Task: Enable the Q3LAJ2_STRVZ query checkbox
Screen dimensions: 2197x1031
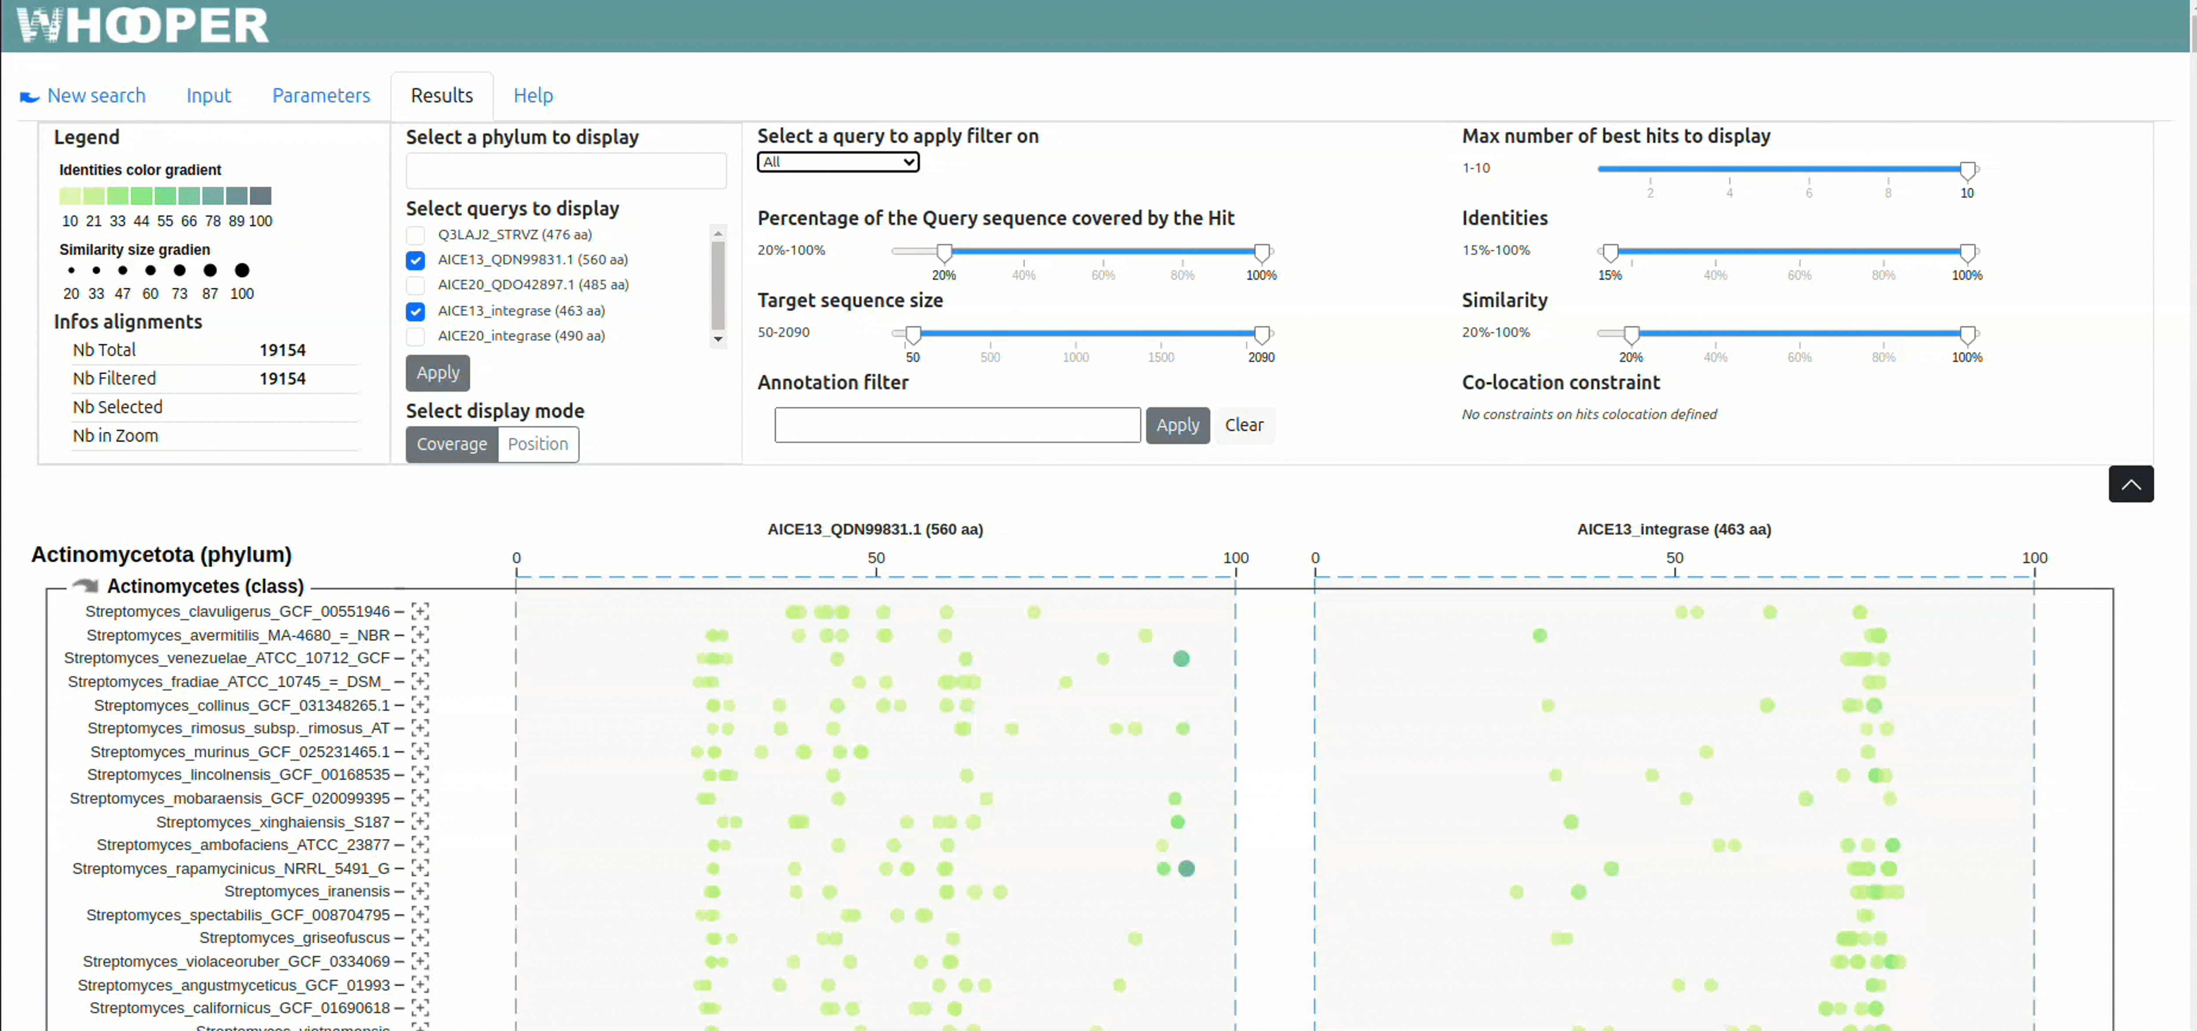Action: pos(415,235)
